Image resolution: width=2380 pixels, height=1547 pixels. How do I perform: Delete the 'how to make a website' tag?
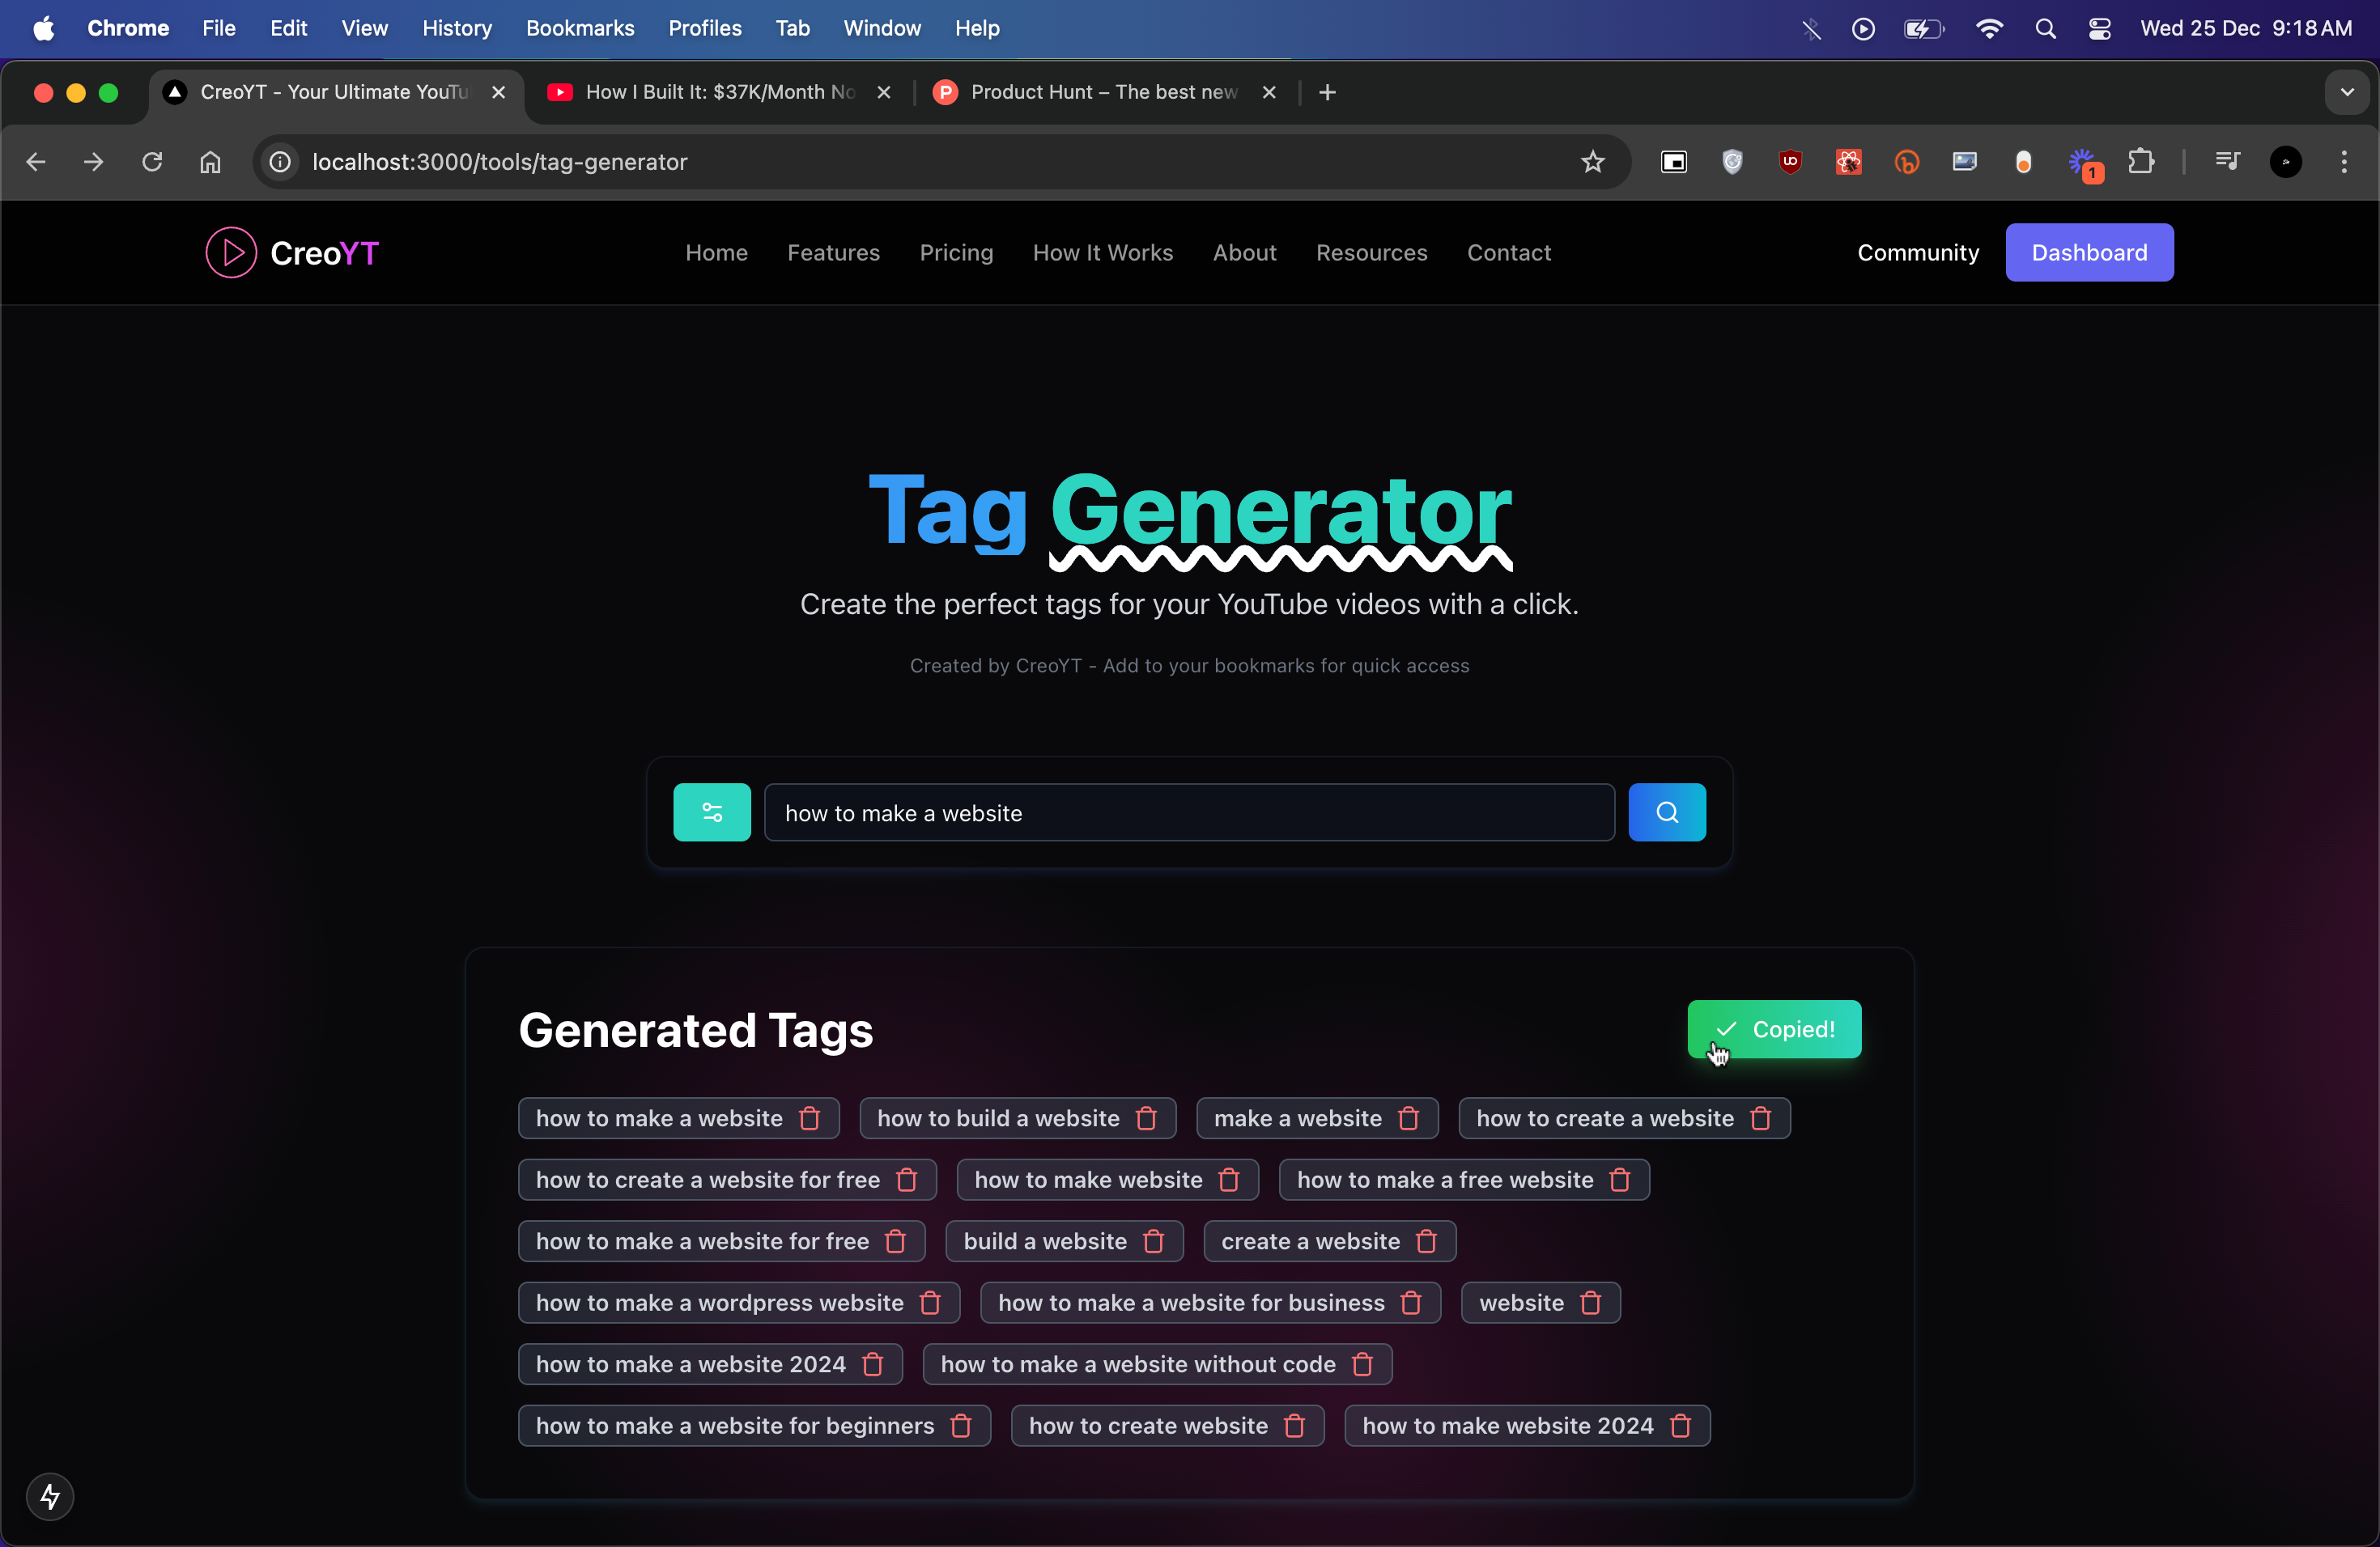coord(810,1118)
